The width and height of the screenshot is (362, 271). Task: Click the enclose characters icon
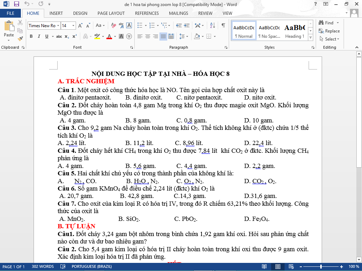[x=129, y=36]
